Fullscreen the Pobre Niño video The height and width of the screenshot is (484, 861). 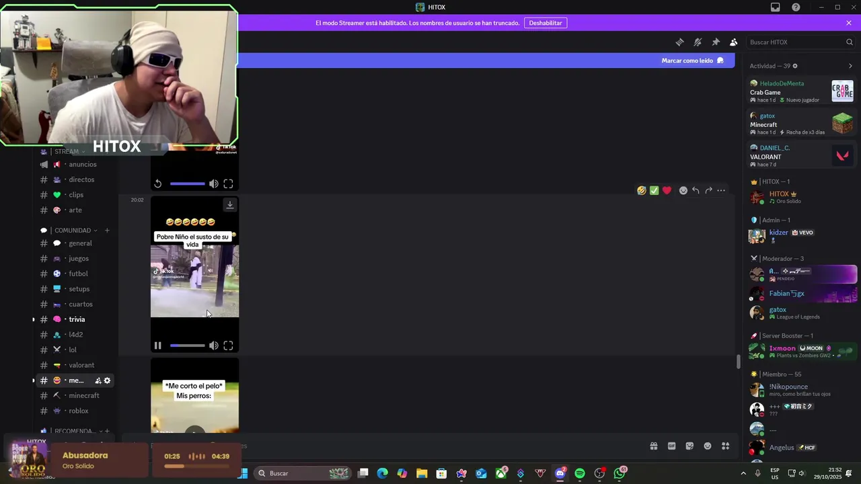(228, 346)
